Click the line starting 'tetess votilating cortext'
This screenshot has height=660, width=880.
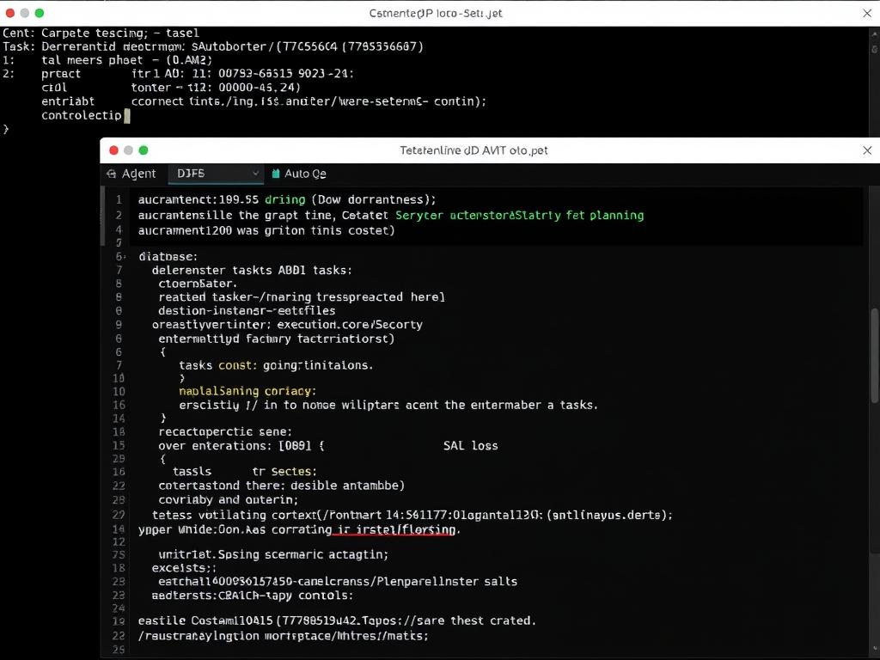tap(412, 516)
